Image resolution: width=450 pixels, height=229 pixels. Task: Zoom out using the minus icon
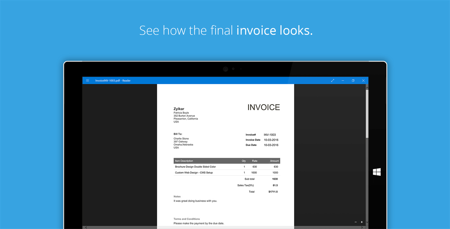[x=355, y=222]
